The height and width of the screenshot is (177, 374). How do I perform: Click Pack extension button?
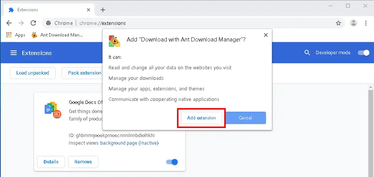click(82, 73)
